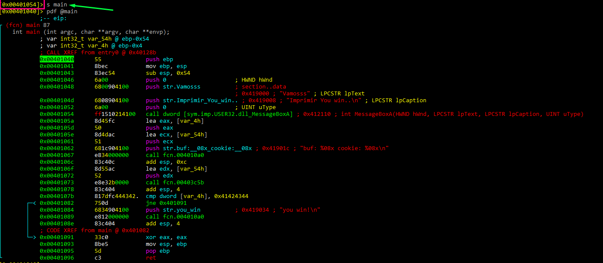Click address 0x00401096 in the listing
603x263 pixels.
pos(57,257)
